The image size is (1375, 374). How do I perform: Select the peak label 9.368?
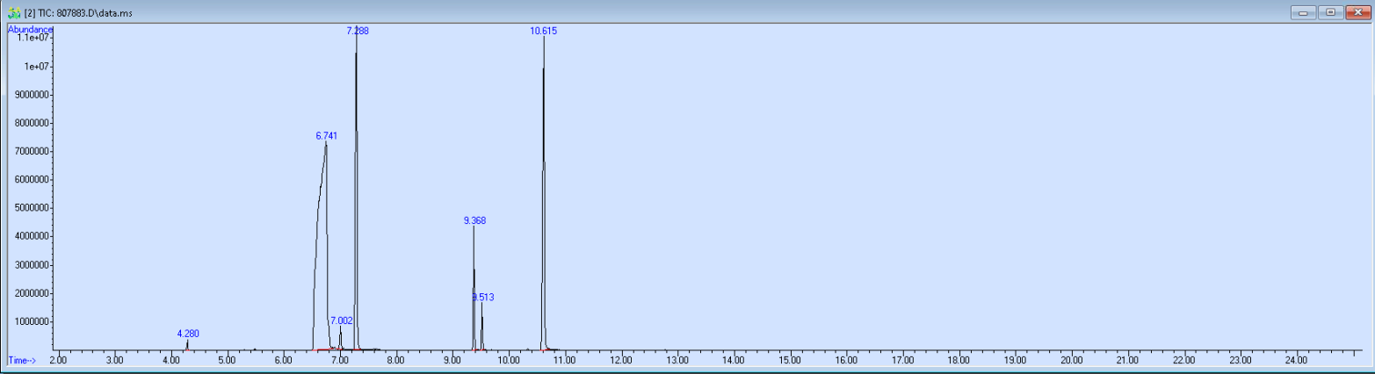click(474, 220)
